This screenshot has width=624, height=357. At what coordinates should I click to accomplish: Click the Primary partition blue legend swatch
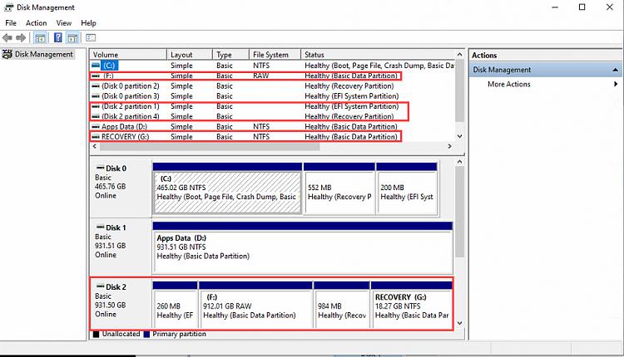tap(146, 335)
